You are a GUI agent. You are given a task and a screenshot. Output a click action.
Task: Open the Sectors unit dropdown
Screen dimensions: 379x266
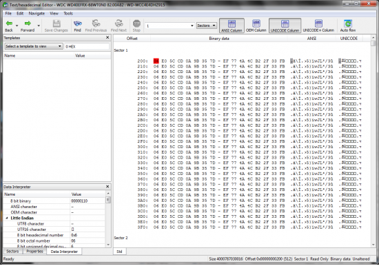pos(207,25)
